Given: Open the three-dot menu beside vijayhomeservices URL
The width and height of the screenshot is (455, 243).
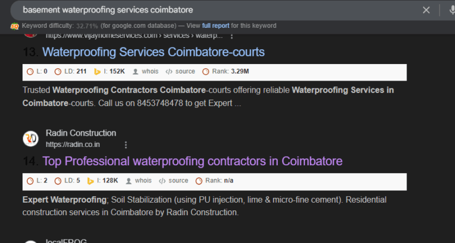Looking at the screenshot, I should pyautogui.click(x=231, y=36).
